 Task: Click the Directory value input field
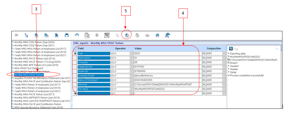pyautogui.click(x=166, y=85)
